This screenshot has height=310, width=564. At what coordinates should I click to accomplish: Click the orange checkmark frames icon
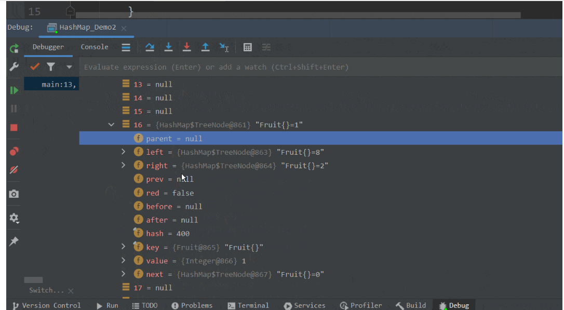tap(35, 66)
